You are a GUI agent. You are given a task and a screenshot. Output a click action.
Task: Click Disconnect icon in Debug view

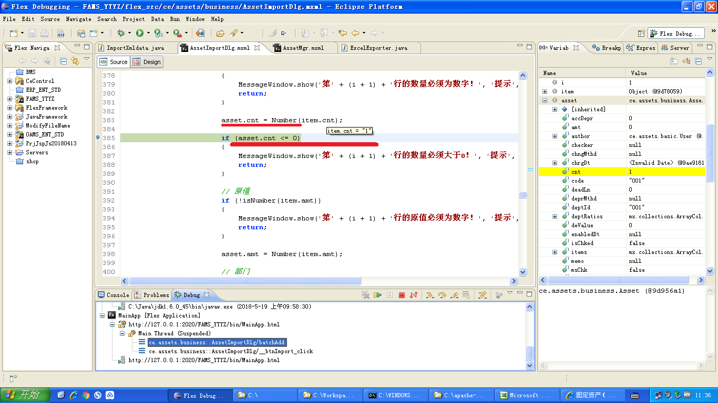point(414,295)
